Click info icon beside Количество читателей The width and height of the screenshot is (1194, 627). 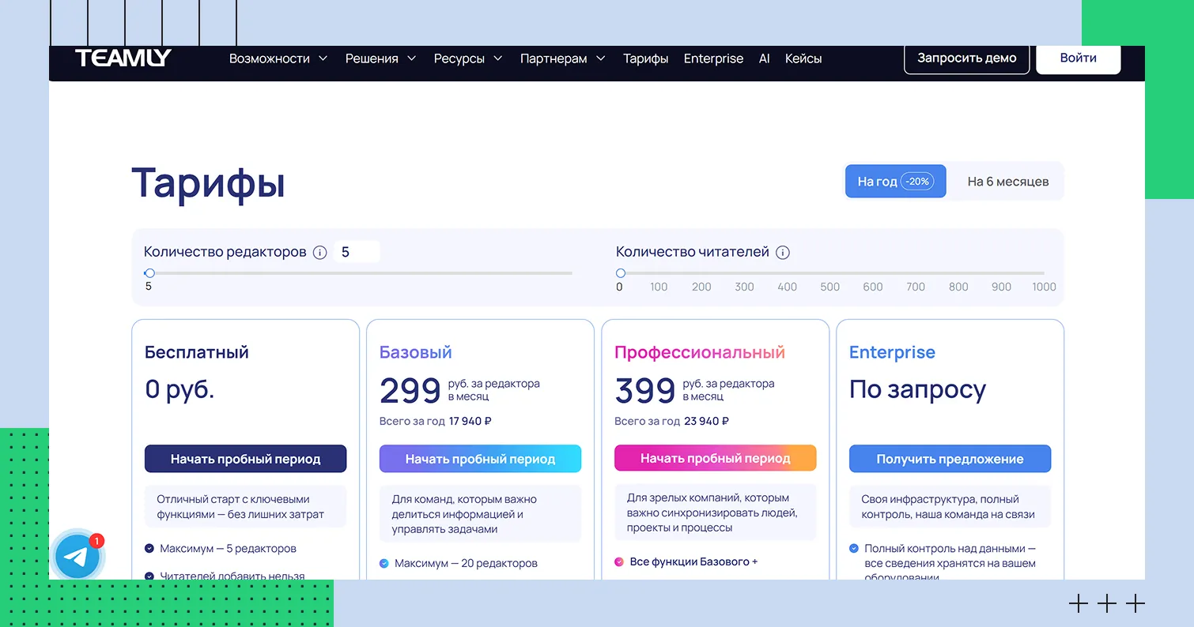tap(783, 253)
